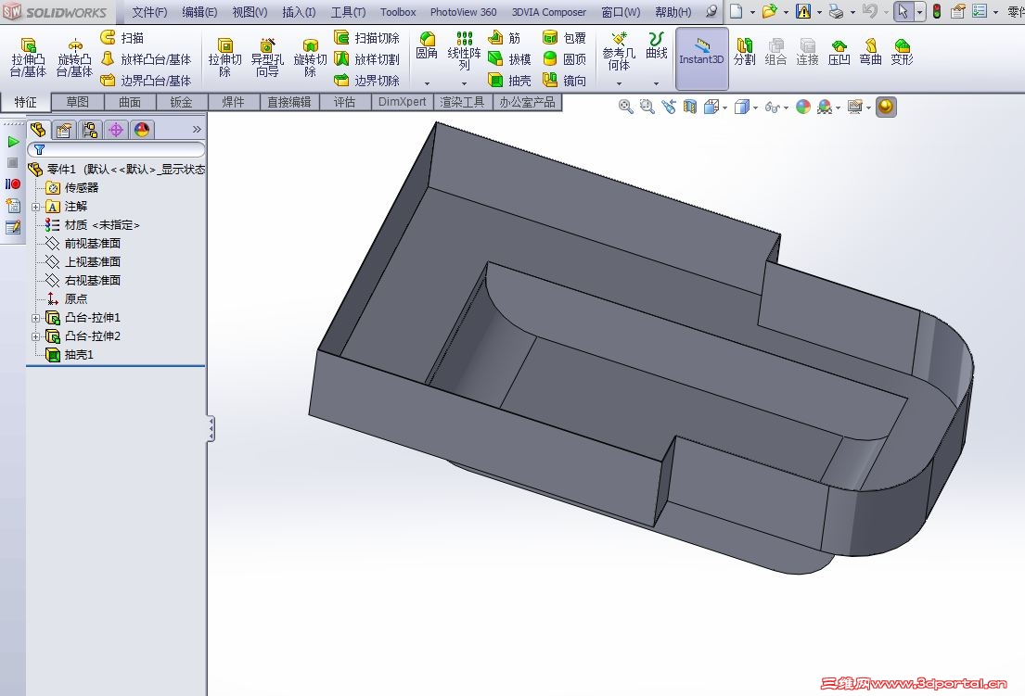Screen dimensions: 1025x696
Task: Choose the 放样切割 lofted cut tool
Action: 366,59
